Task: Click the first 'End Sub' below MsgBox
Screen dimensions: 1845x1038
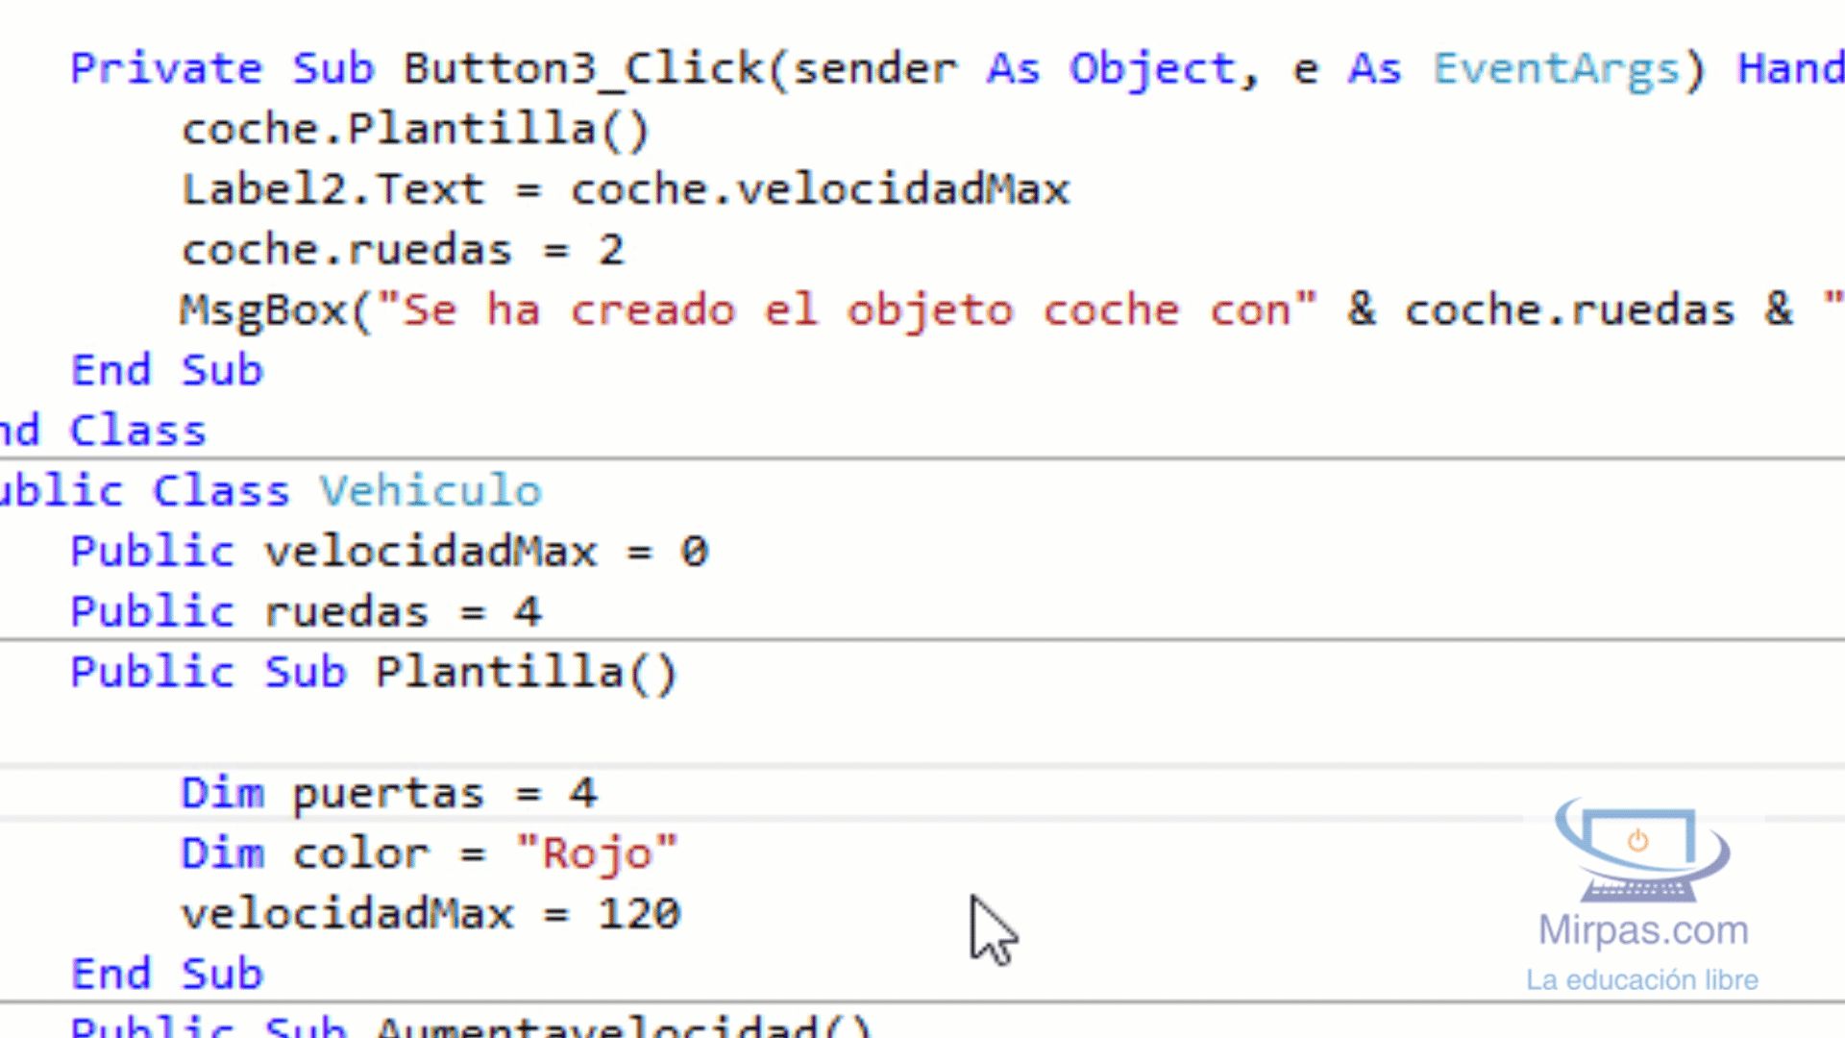Action: [167, 370]
